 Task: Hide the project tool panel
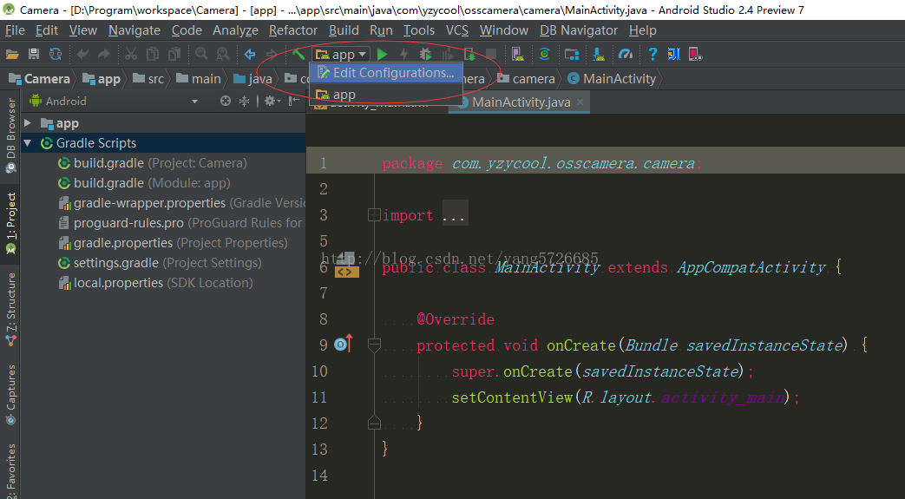point(294,101)
